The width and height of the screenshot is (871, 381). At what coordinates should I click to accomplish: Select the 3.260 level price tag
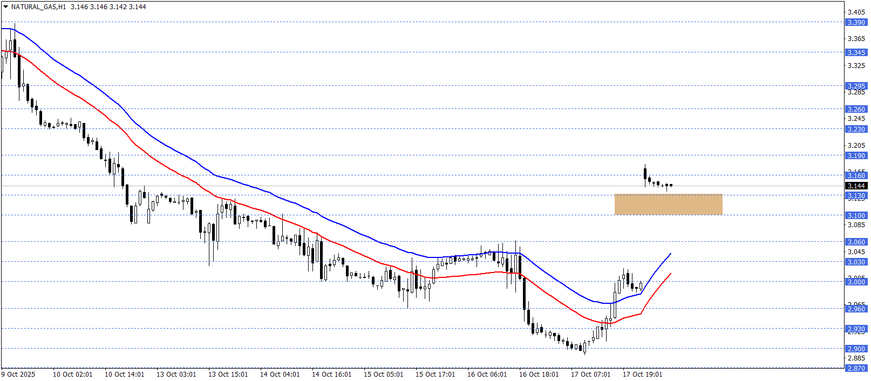[856, 110]
